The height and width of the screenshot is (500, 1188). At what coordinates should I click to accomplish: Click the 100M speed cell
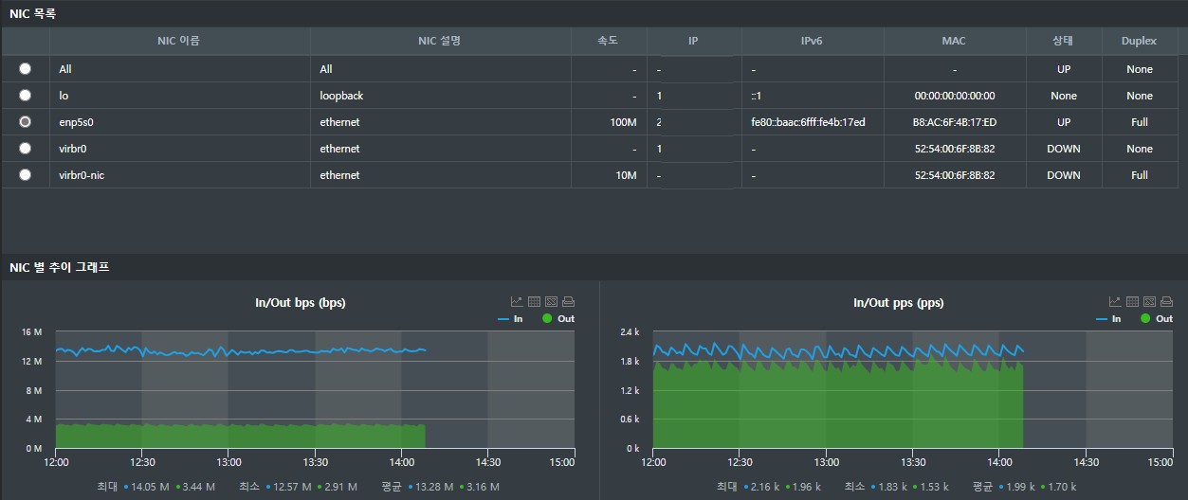click(609, 122)
